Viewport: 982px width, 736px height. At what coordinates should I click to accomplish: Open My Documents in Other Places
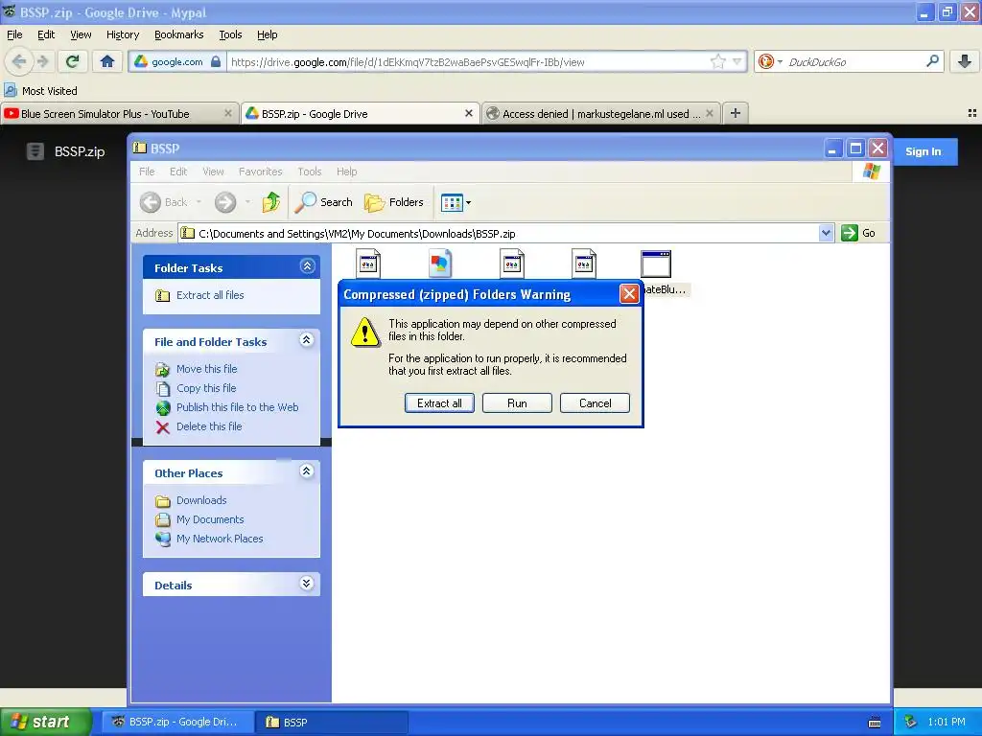point(210,519)
